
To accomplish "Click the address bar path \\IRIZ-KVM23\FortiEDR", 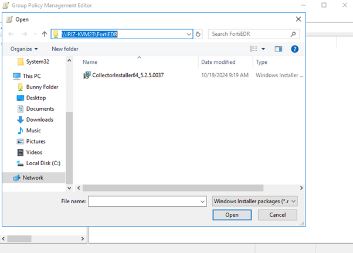I will [90, 34].
